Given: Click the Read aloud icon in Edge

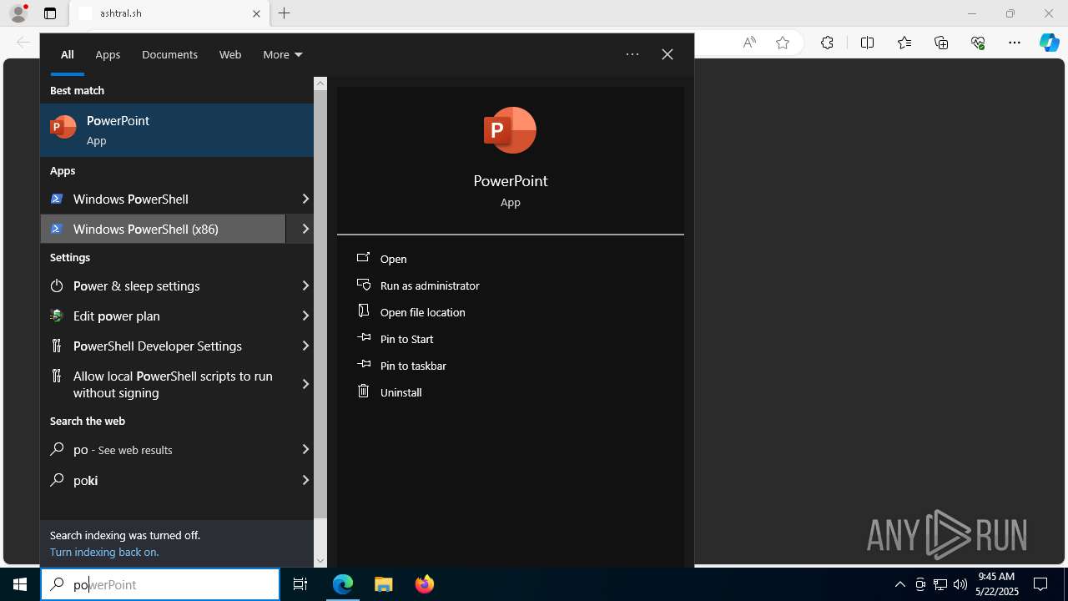Looking at the screenshot, I should click(x=749, y=43).
